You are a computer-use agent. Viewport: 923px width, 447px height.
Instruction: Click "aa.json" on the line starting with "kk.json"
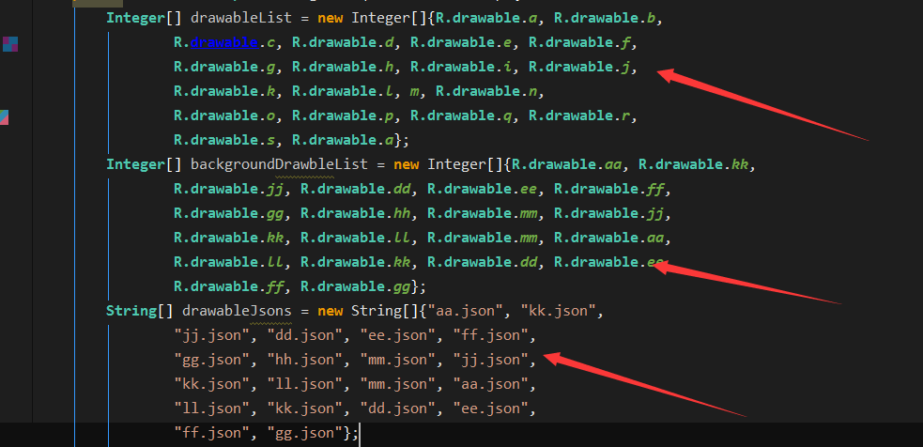coord(490,384)
